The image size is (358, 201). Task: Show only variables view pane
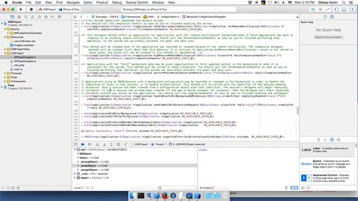292,188
